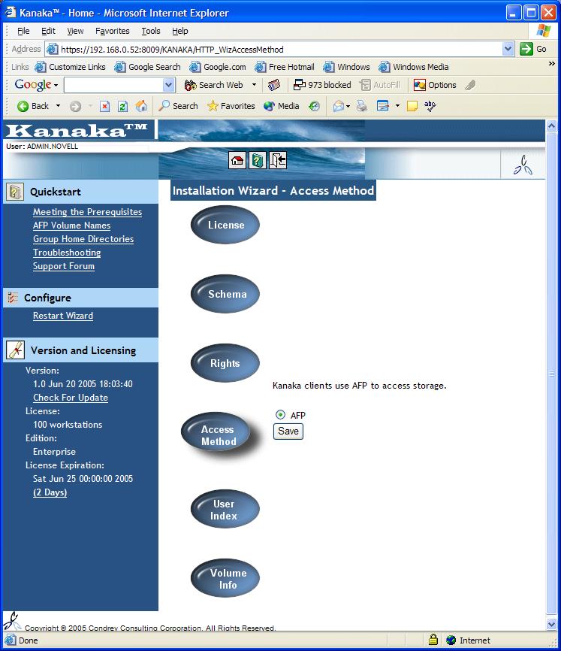Open the browser History icon

[x=314, y=106]
